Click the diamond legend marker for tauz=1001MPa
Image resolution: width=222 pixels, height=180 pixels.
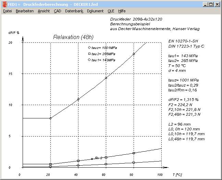coord(89,48)
